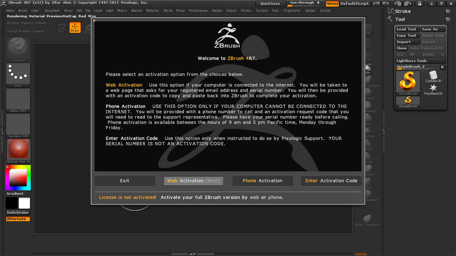
Task: Click the R button beside SimpleBrush slider
Action: pos(442,67)
